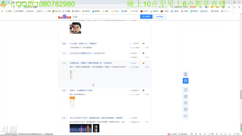Click the Baidu Tieba logo
The width and height of the screenshot is (242, 136).
[x=64, y=17]
